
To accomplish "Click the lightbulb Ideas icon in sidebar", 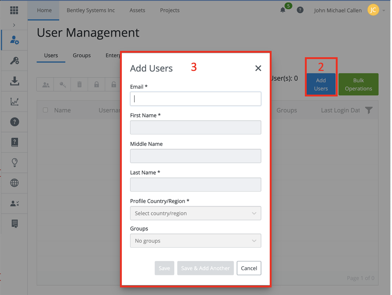I will pyautogui.click(x=14, y=162).
